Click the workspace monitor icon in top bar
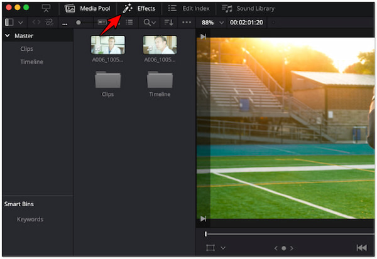The width and height of the screenshot is (377, 259). coord(46,8)
